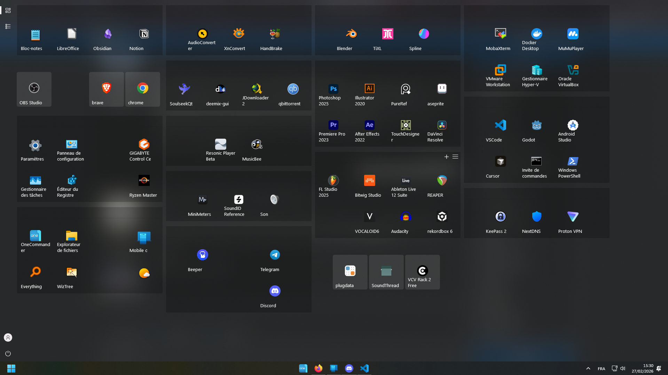This screenshot has width=668, height=375.
Task: Click the plus button on audio group
Action: 446,157
